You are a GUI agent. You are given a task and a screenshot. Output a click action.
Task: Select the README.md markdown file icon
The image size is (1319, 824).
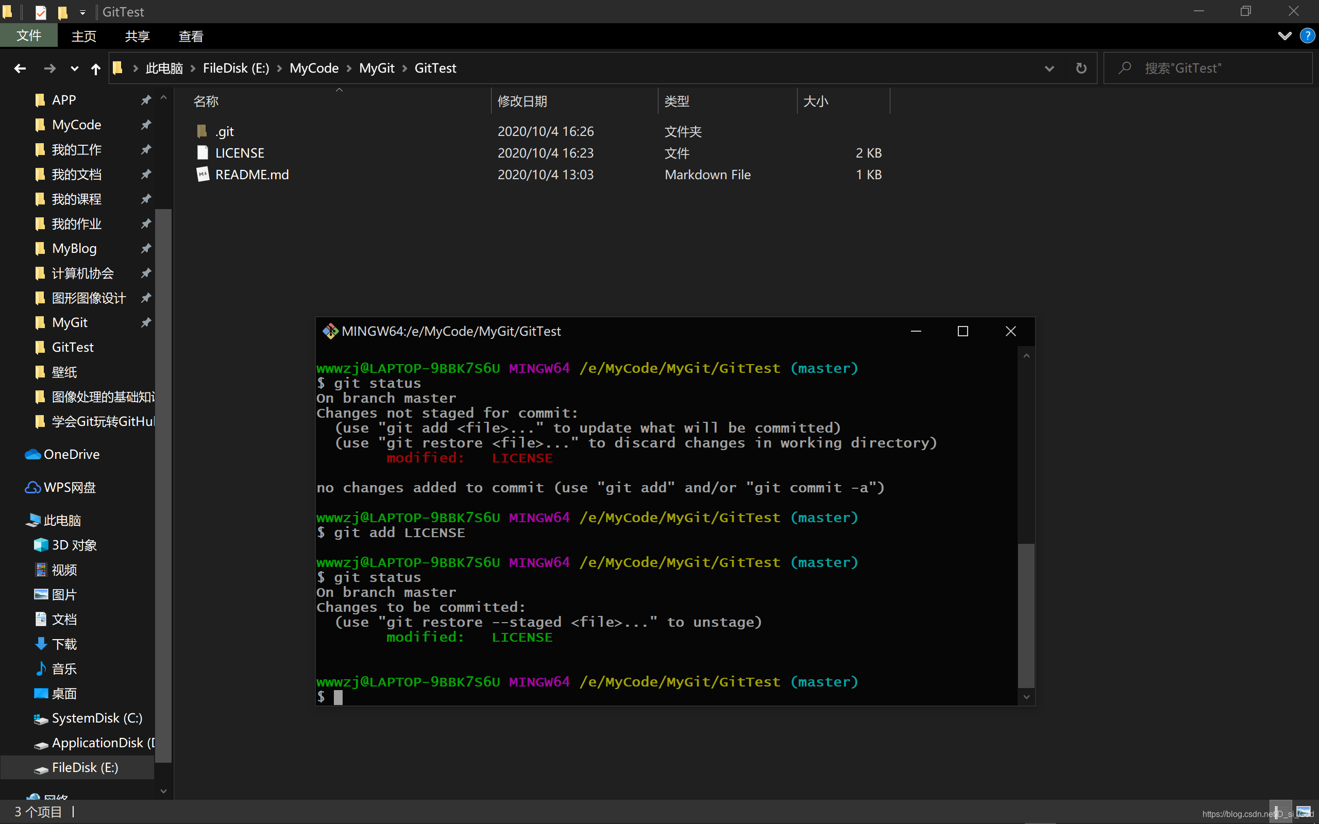coord(202,175)
